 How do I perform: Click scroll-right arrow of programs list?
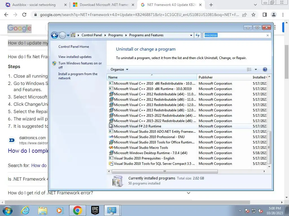[264, 171]
